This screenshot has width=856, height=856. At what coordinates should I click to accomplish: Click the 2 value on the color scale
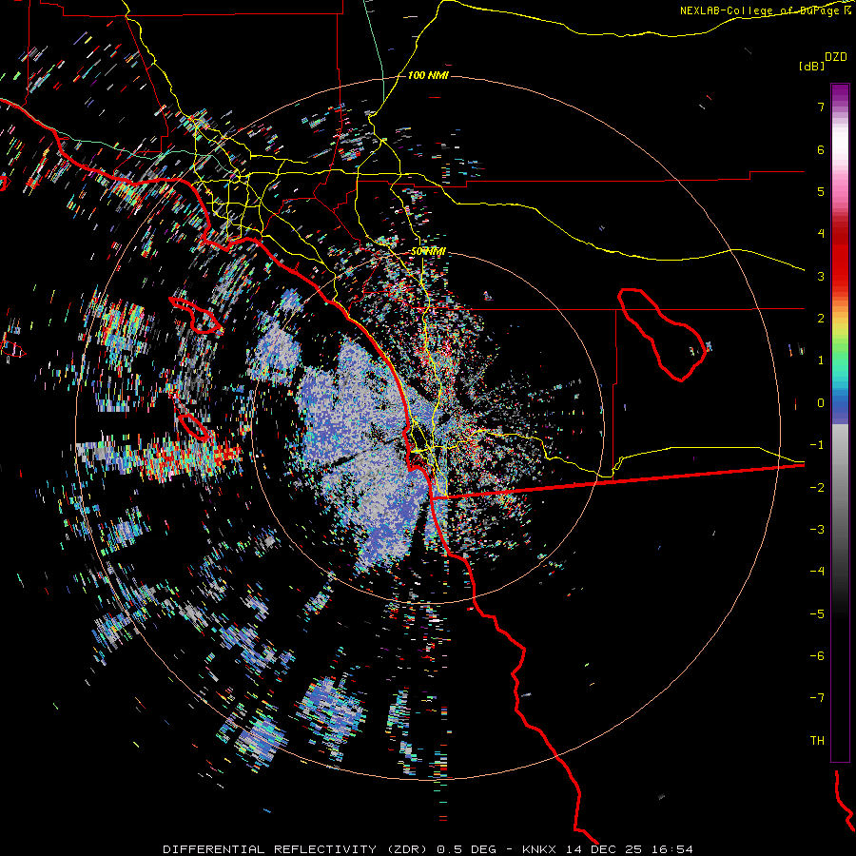(x=821, y=319)
